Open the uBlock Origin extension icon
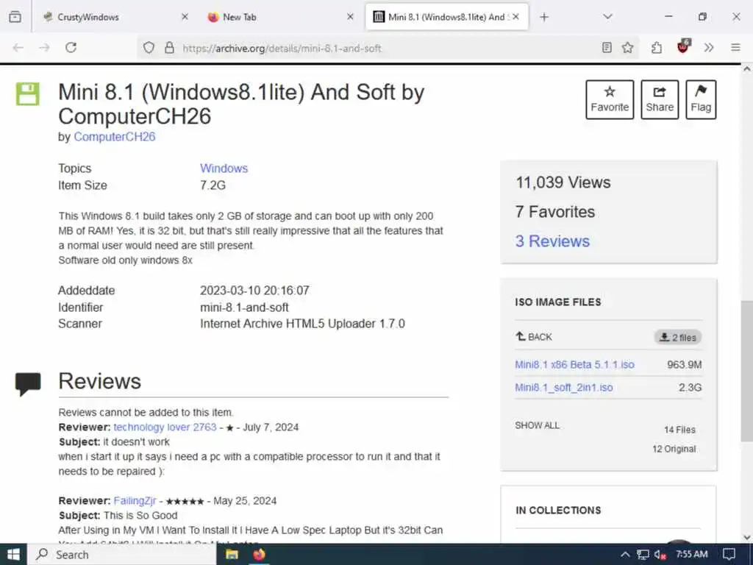The width and height of the screenshot is (753, 565). 683,46
